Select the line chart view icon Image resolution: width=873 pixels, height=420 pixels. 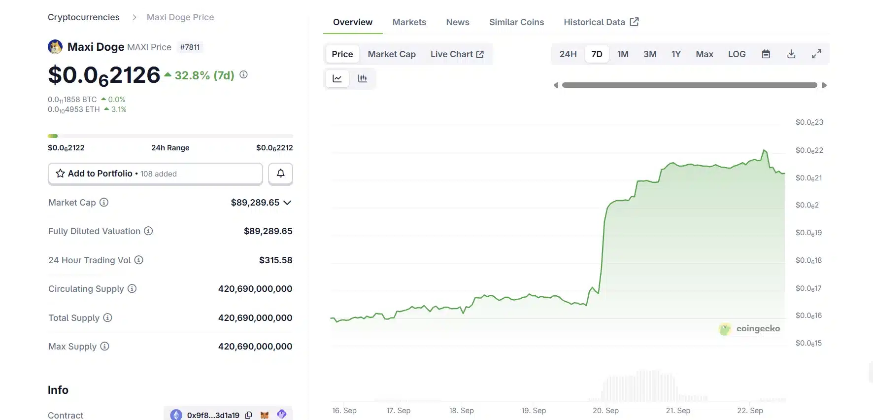click(337, 78)
